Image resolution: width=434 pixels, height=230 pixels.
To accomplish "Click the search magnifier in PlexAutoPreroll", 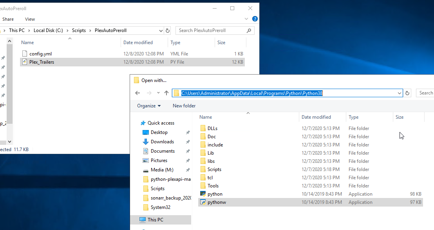I will coord(249,30).
